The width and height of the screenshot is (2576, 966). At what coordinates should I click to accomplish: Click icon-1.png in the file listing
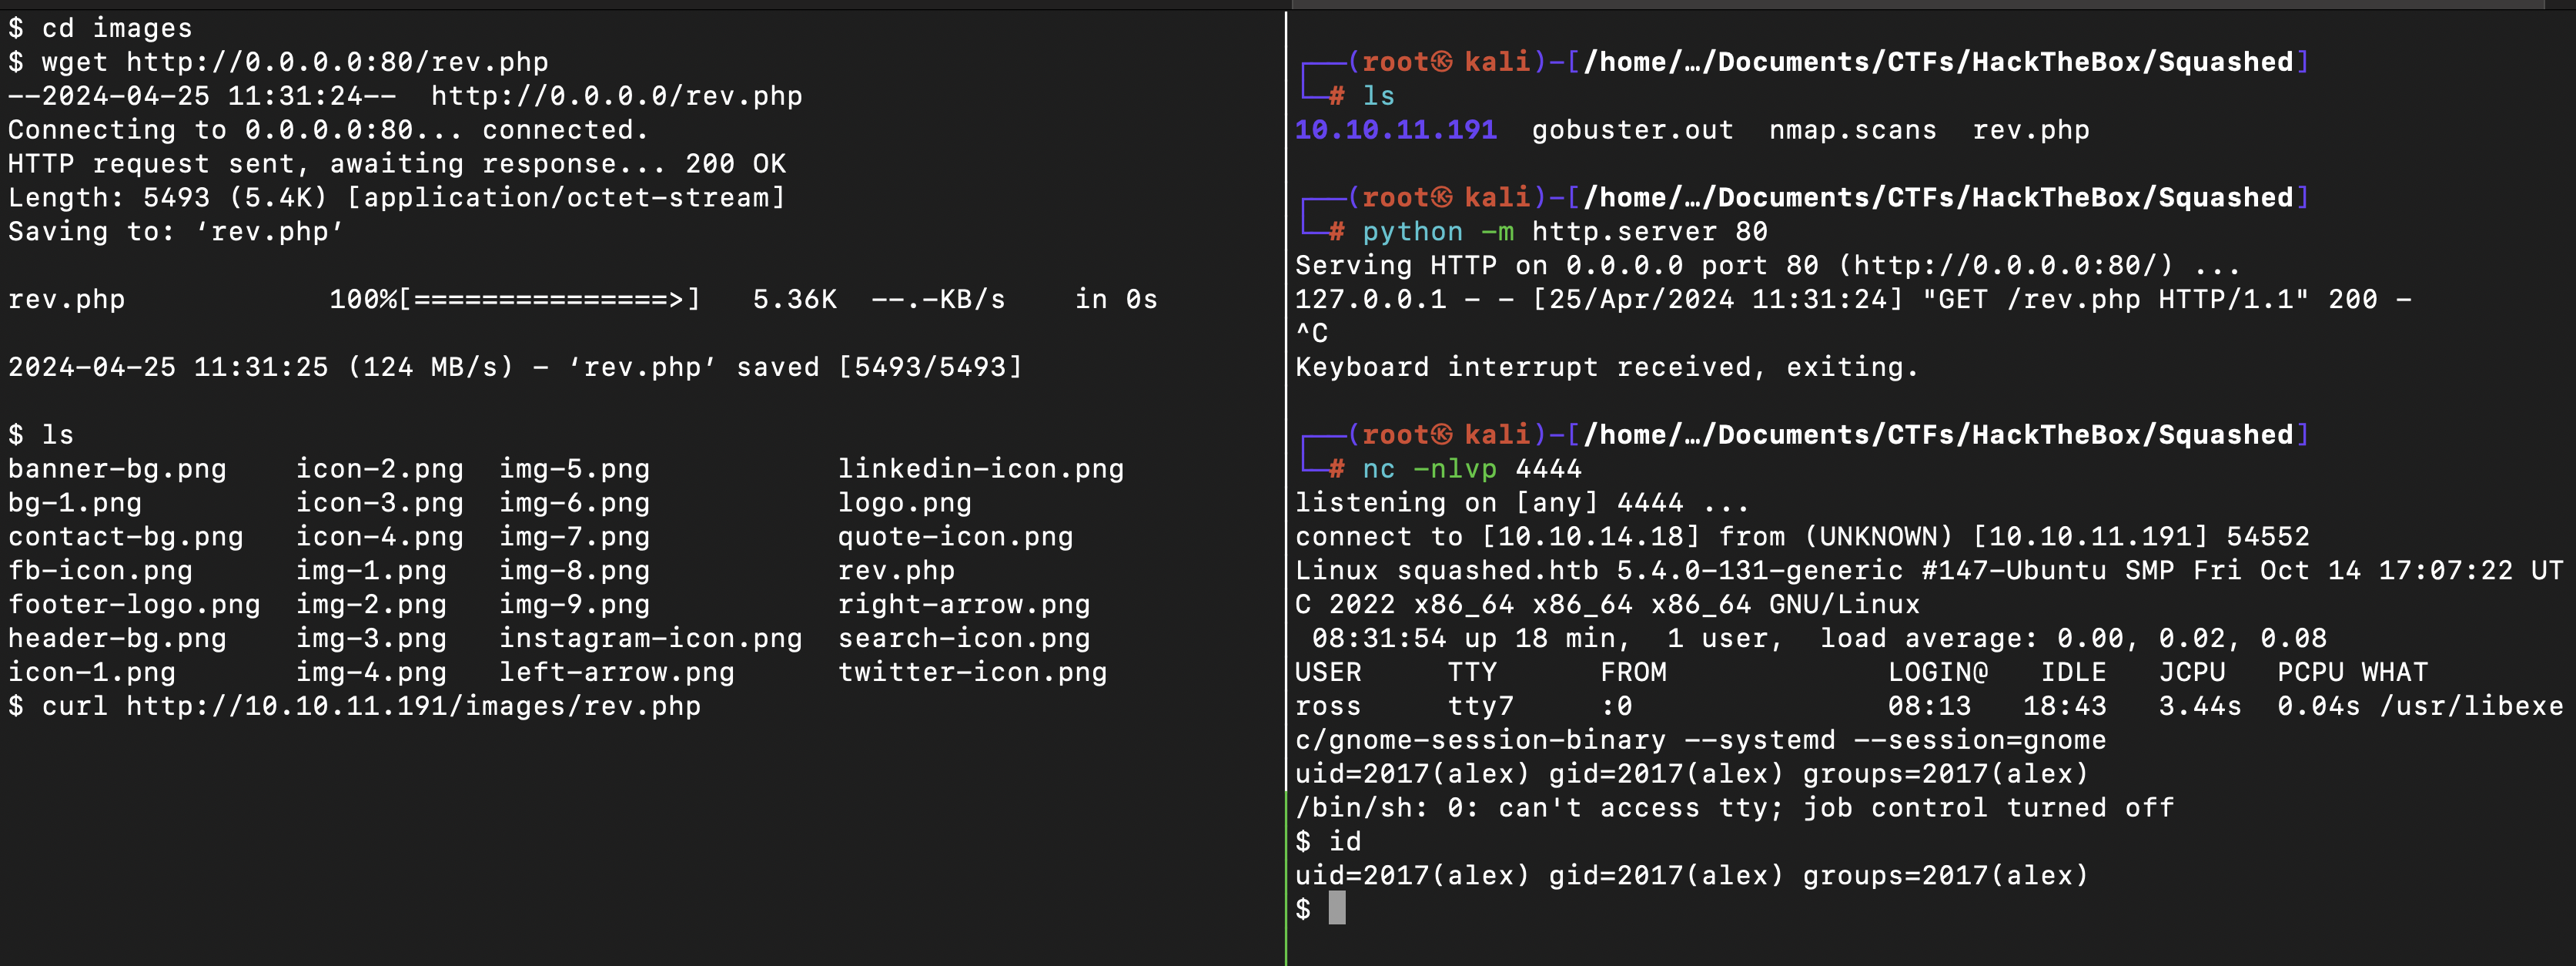click(x=92, y=673)
